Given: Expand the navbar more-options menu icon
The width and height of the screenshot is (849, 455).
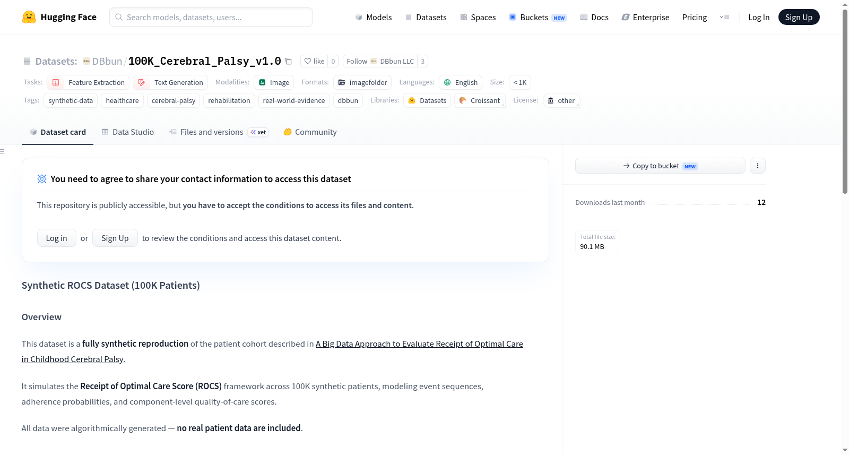Looking at the screenshot, I should click(724, 18).
